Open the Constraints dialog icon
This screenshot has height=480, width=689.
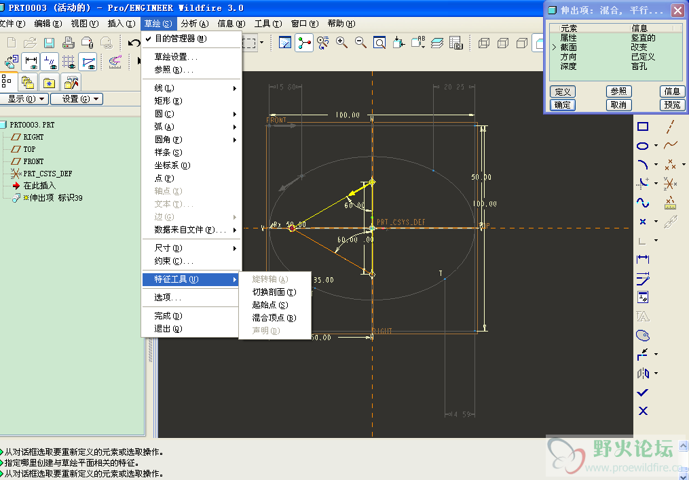643,298
